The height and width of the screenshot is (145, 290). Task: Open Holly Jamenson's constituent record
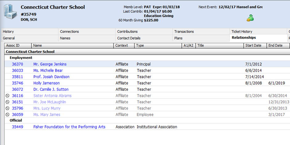[46, 83]
